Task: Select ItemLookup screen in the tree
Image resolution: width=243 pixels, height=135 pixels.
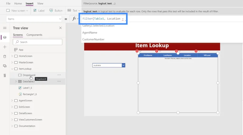Action: coord(25,69)
